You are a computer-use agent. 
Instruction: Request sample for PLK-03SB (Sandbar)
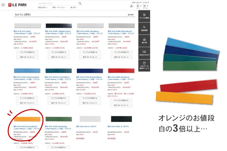coord(90,52)
